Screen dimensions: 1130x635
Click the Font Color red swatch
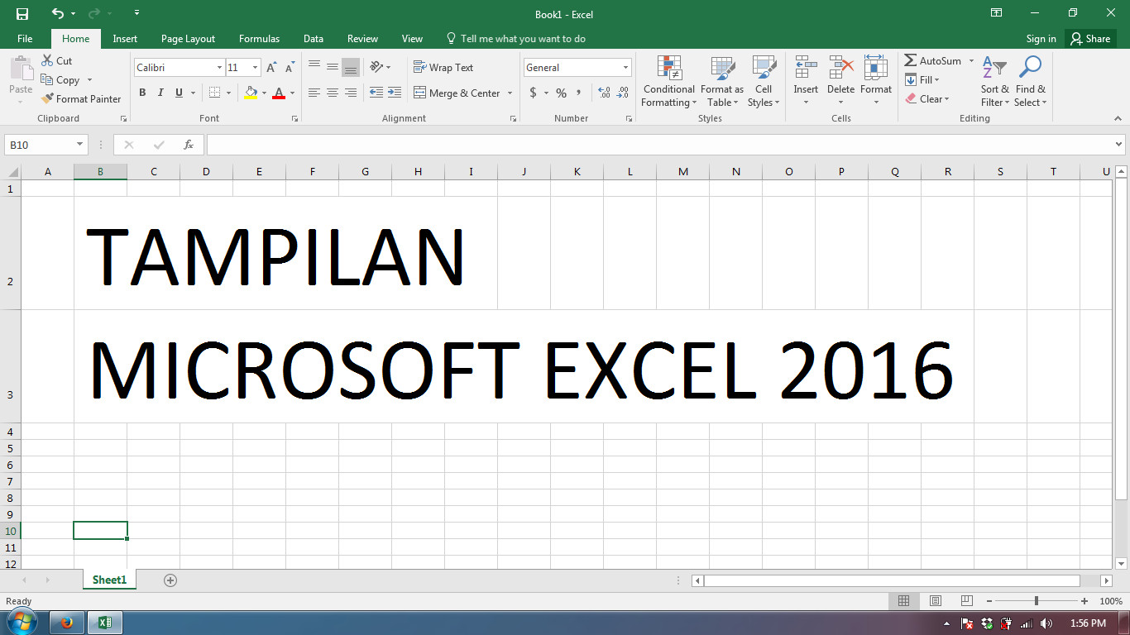pos(280,93)
